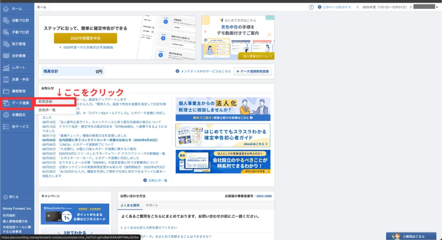Open the 会計帳簿 book icon

point(6,56)
